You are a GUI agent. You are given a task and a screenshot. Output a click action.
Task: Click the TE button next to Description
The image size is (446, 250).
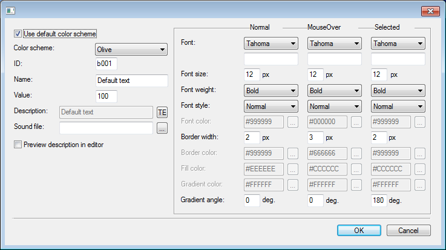click(162, 112)
